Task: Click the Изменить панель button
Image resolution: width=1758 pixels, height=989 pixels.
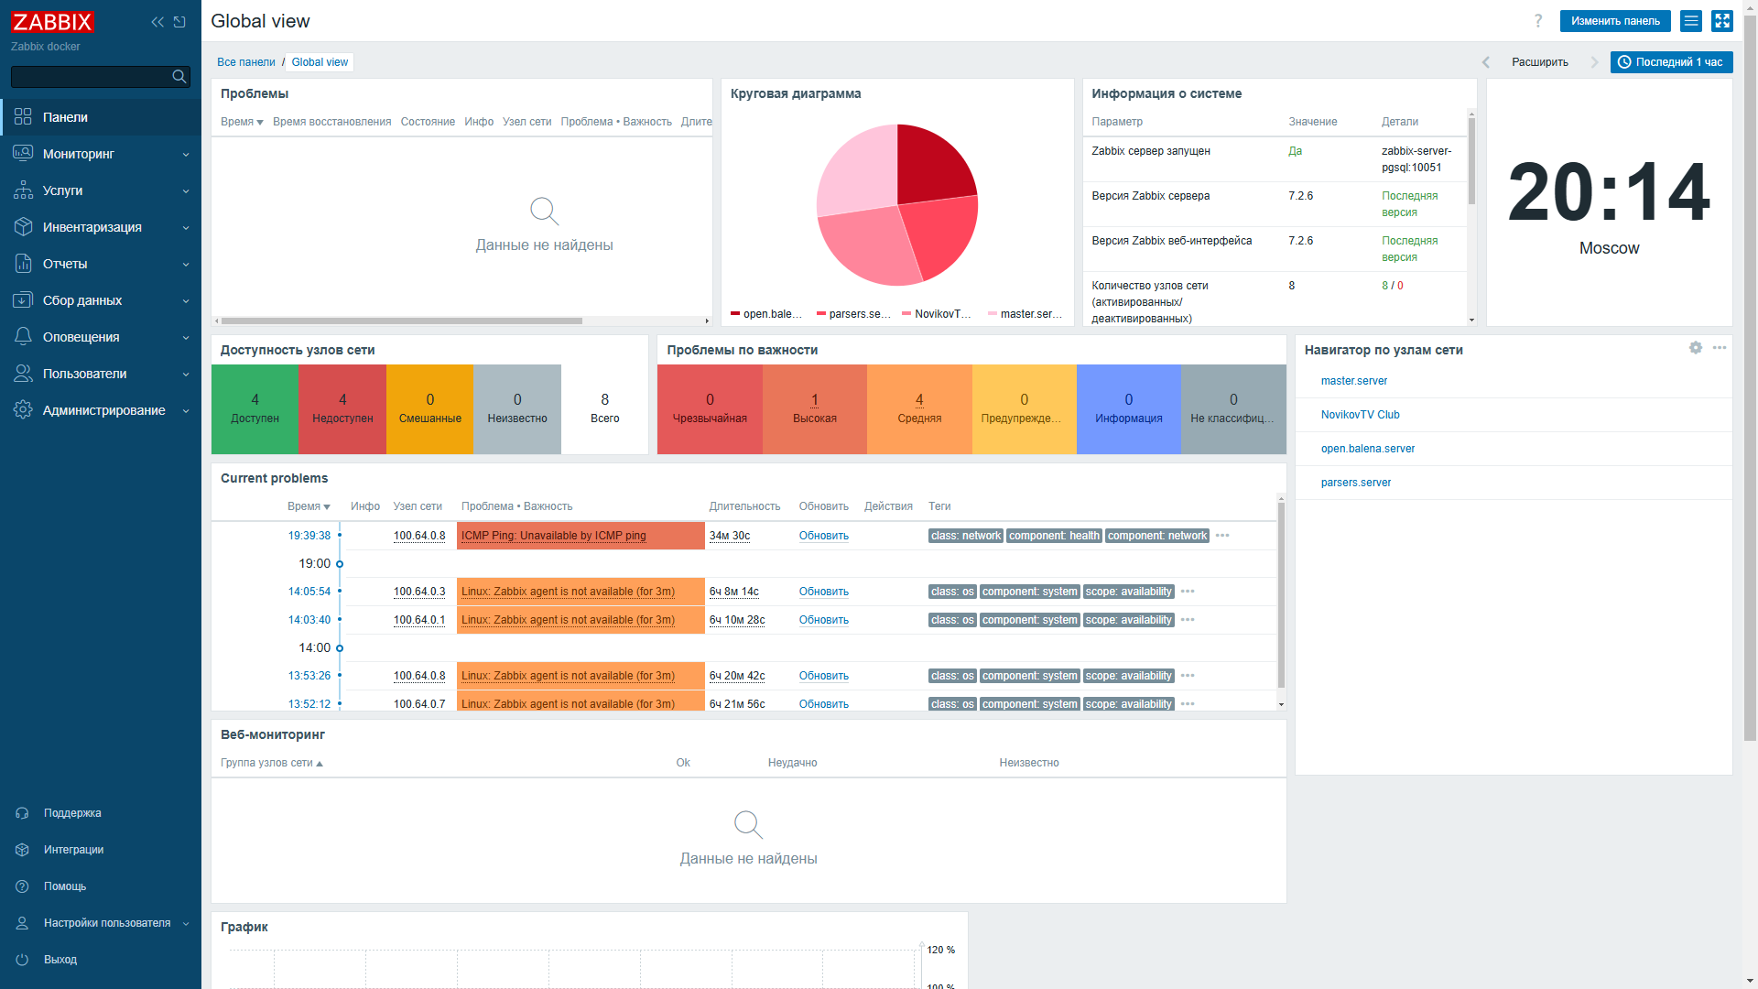Action: pyautogui.click(x=1614, y=20)
